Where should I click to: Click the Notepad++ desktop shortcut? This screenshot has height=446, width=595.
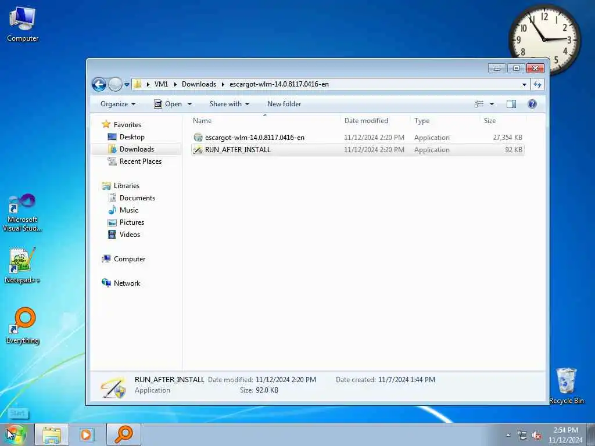pyautogui.click(x=23, y=265)
